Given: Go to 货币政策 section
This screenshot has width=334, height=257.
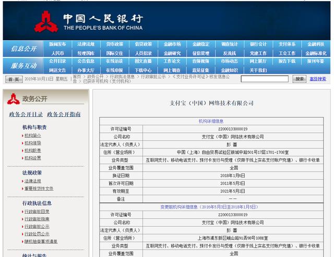Looking at the screenshot, I should [x=115, y=44].
